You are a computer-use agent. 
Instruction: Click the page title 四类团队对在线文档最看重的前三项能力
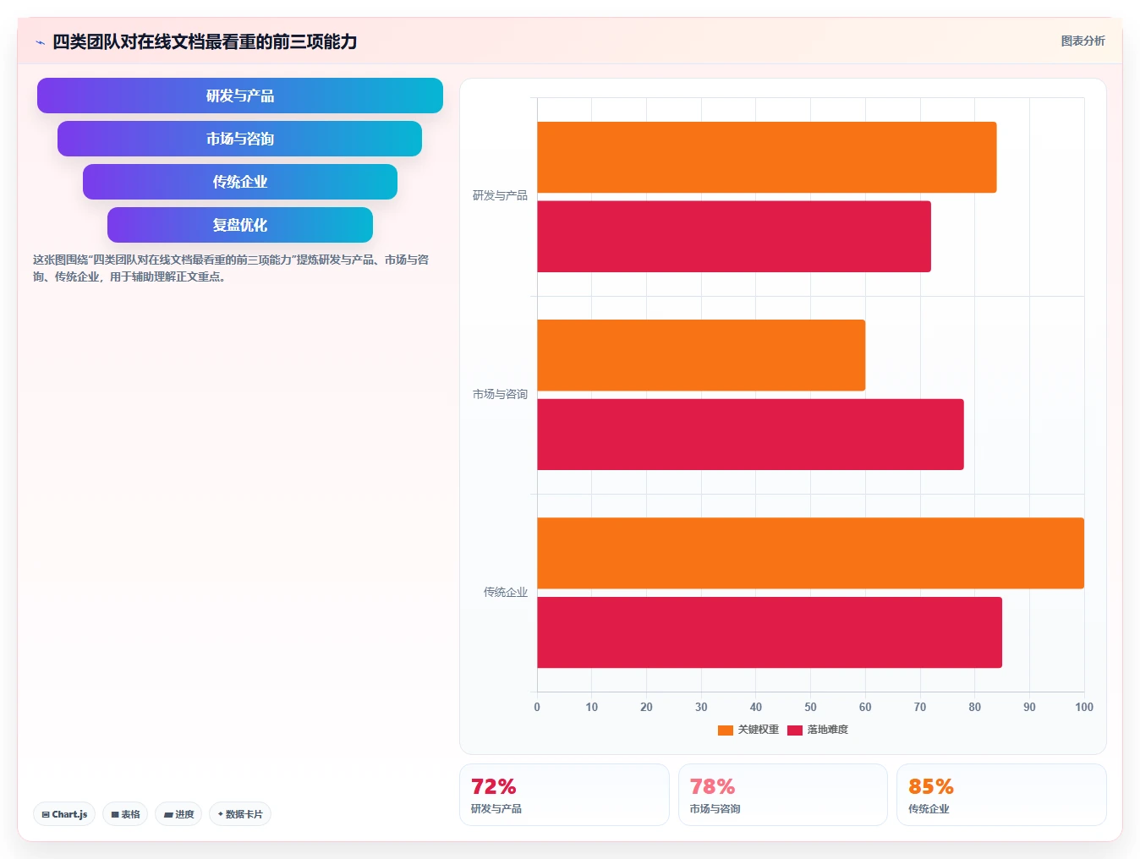click(x=205, y=41)
